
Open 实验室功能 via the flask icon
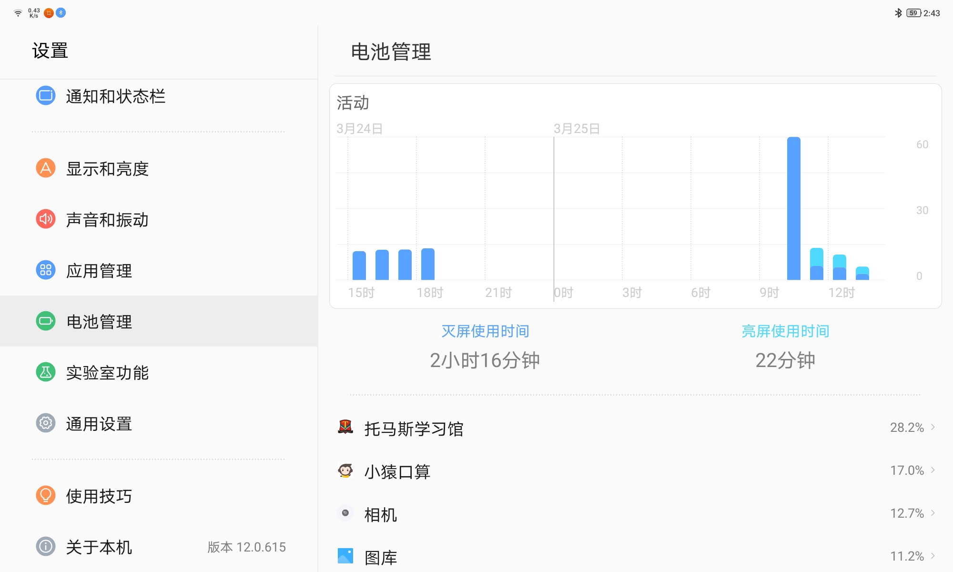pos(45,373)
